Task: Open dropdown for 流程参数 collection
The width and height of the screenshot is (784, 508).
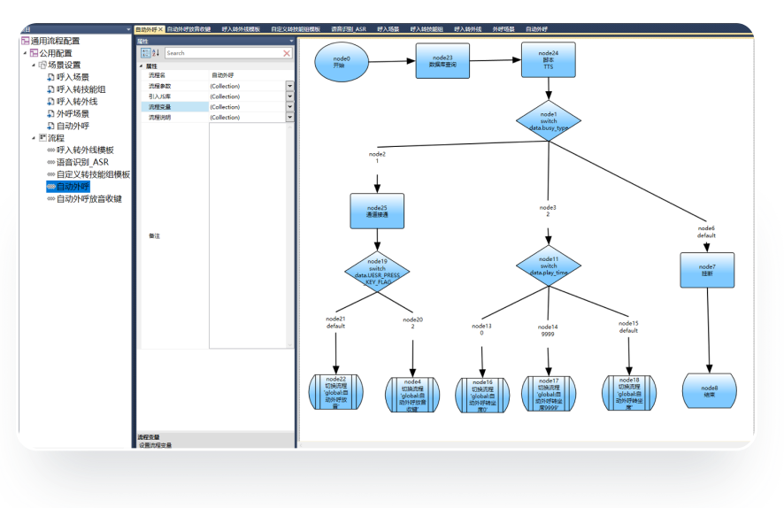Action: pyautogui.click(x=289, y=86)
